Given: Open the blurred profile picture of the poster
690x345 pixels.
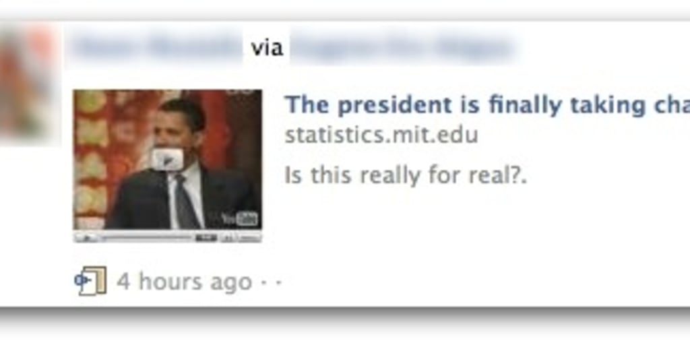Looking at the screenshot, I should [x=27, y=84].
